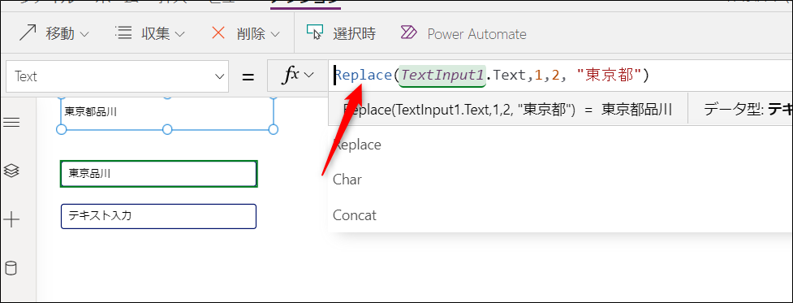Click the 選択時 cursor icon
Viewport: 793px width, 303px height.
click(x=315, y=32)
